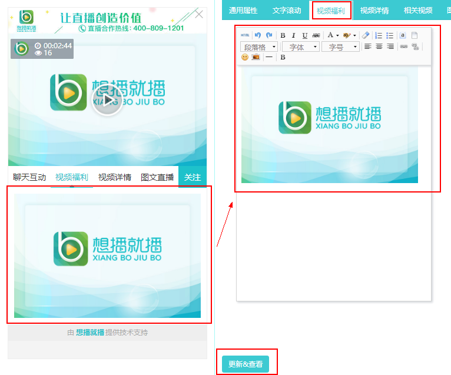Click the B icon in third toolbar row

click(283, 57)
